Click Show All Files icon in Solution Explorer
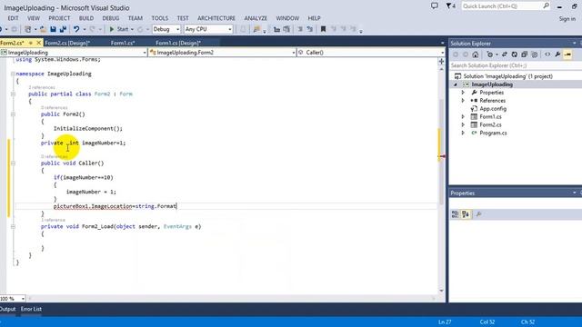 (534, 54)
